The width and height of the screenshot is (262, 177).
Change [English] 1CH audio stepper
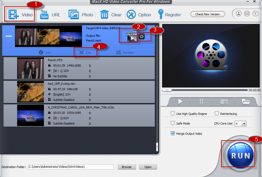point(90,95)
